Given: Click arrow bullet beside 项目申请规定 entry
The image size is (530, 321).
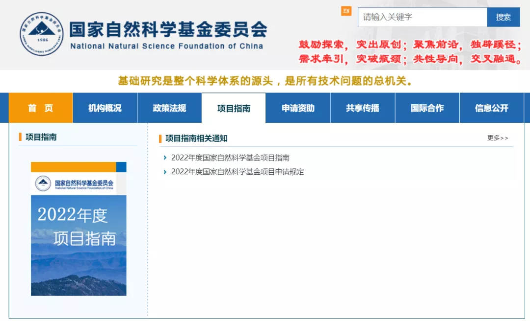Looking at the screenshot, I should [165, 172].
